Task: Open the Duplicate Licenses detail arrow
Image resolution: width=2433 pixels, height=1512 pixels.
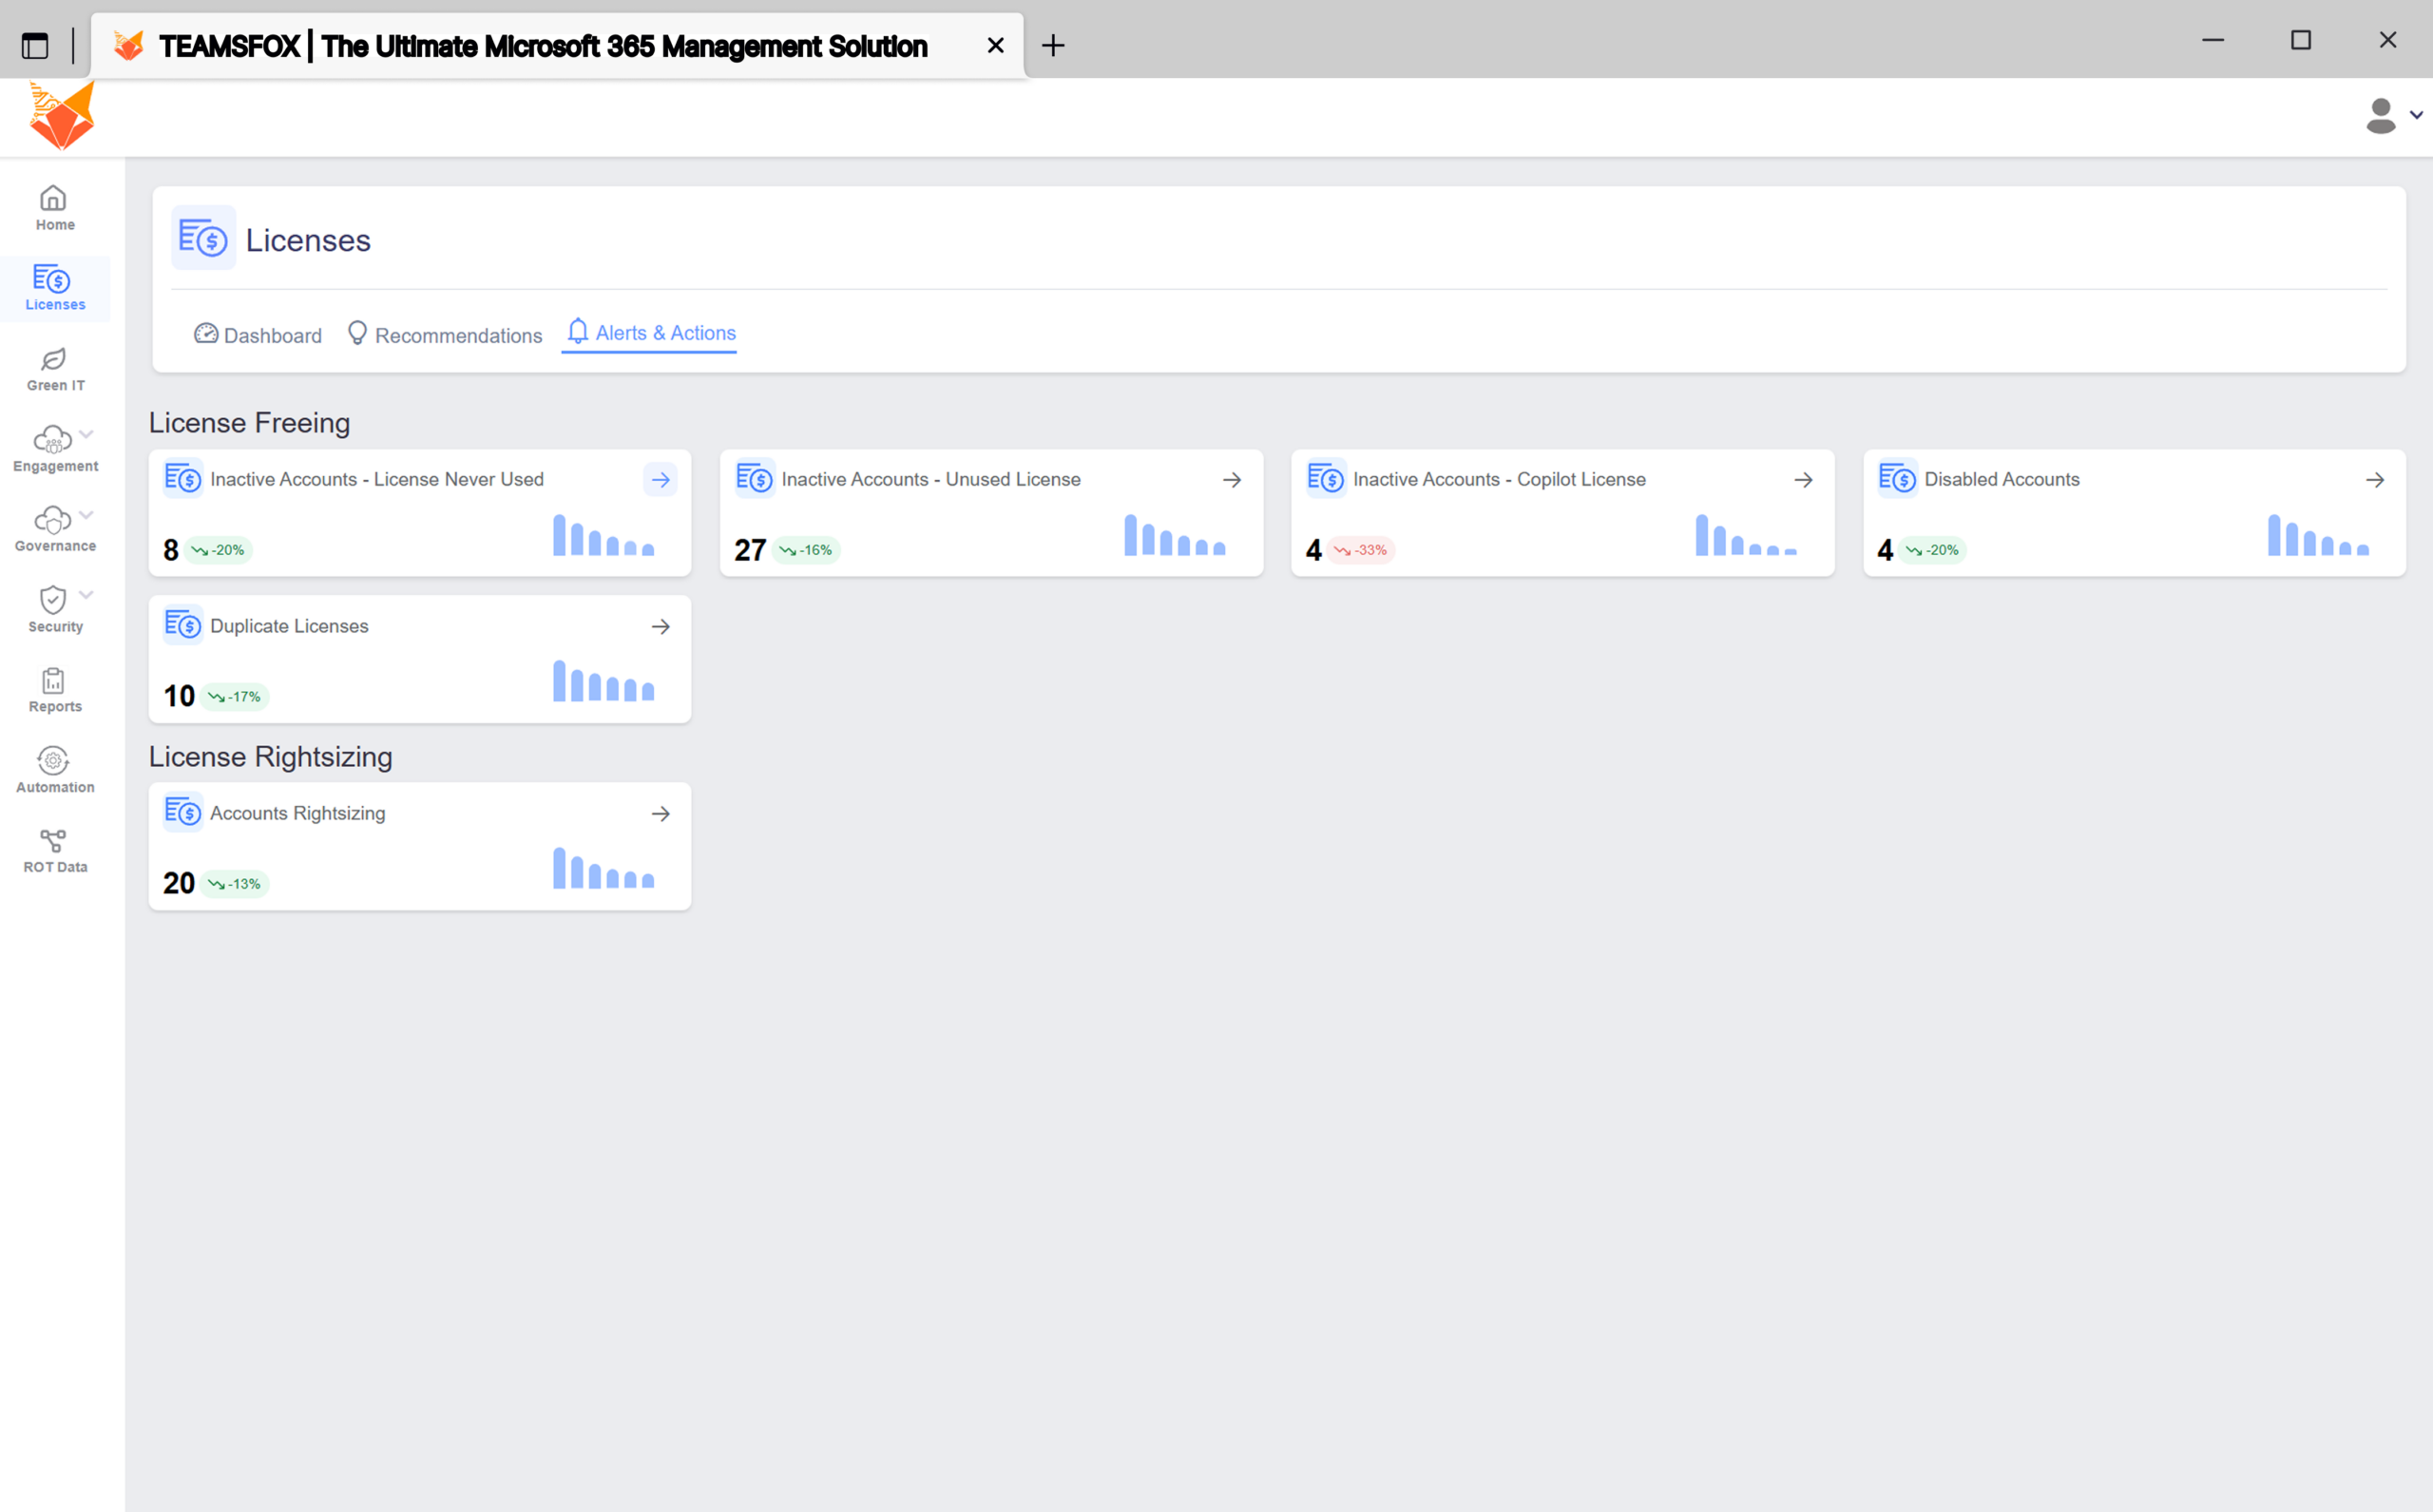Action: [x=660, y=626]
